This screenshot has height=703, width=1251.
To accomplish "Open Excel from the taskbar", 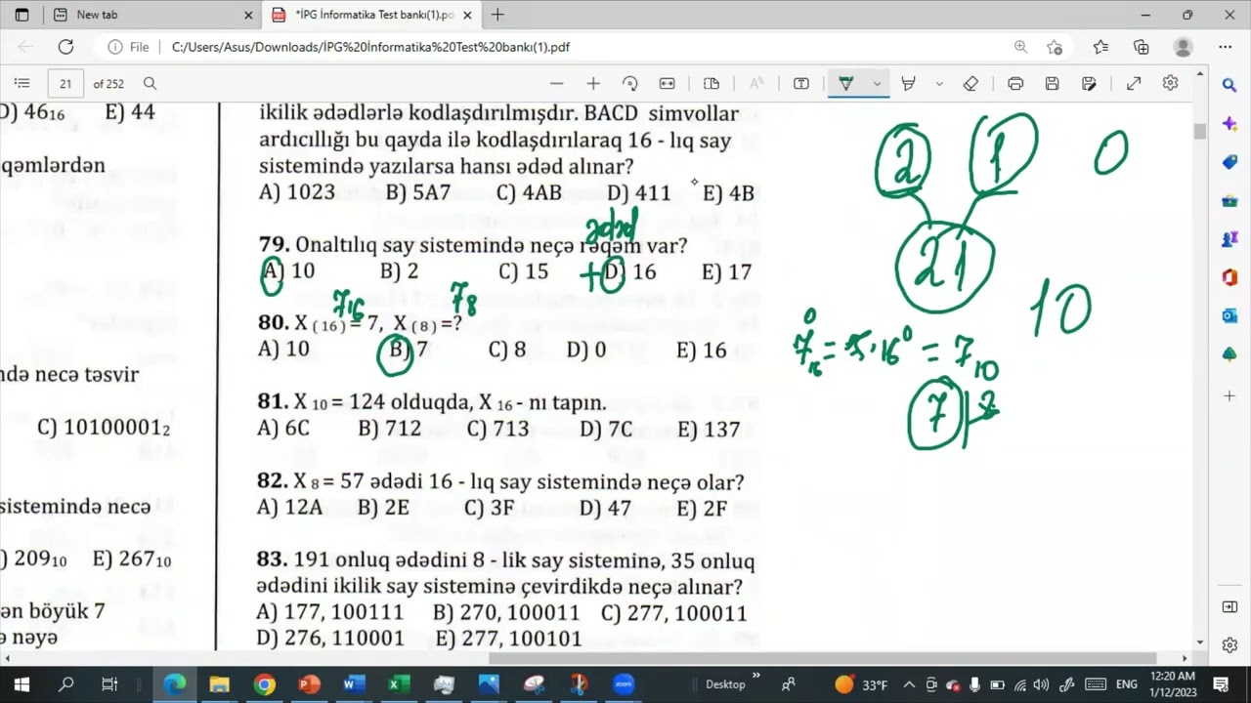I will pyautogui.click(x=399, y=683).
